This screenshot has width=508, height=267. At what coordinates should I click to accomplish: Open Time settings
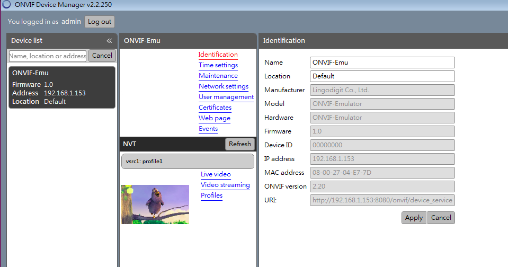pos(218,65)
